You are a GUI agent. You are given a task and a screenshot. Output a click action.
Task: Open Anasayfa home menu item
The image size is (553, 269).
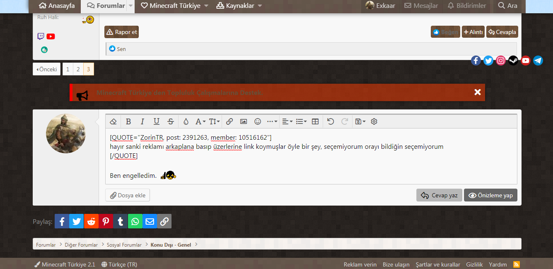point(57,6)
